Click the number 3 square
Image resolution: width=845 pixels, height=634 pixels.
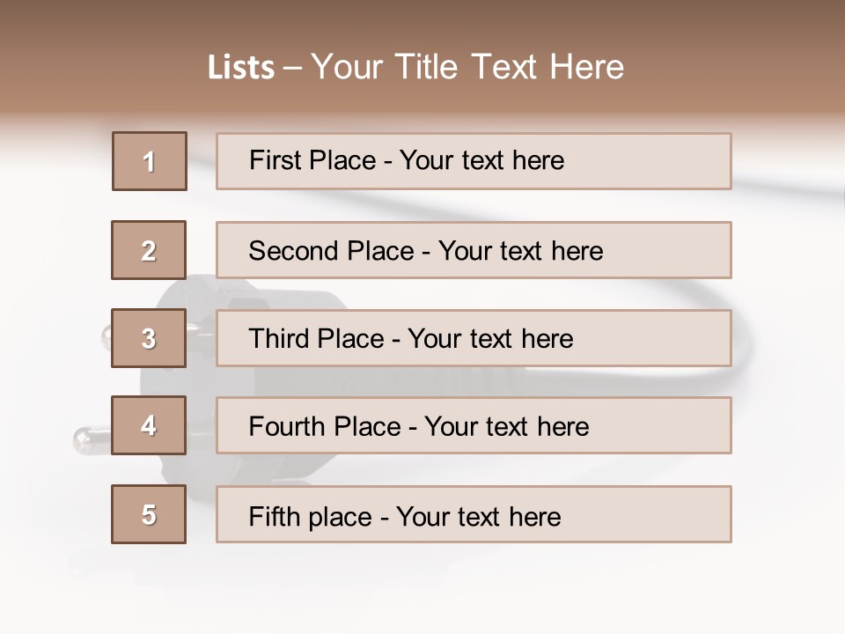[x=150, y=338]
